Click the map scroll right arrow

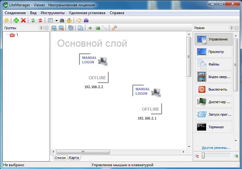tap(183, 152)
